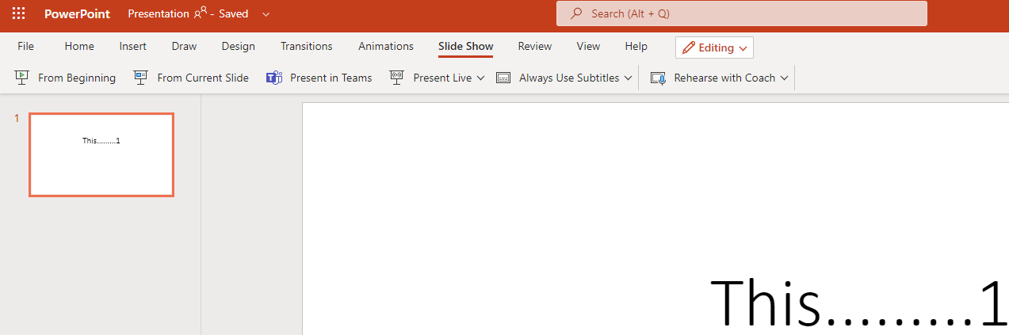Click the From Current Slide icon
The width and height of the screenshot is (1009, 335).
click(x=141, y=78)
